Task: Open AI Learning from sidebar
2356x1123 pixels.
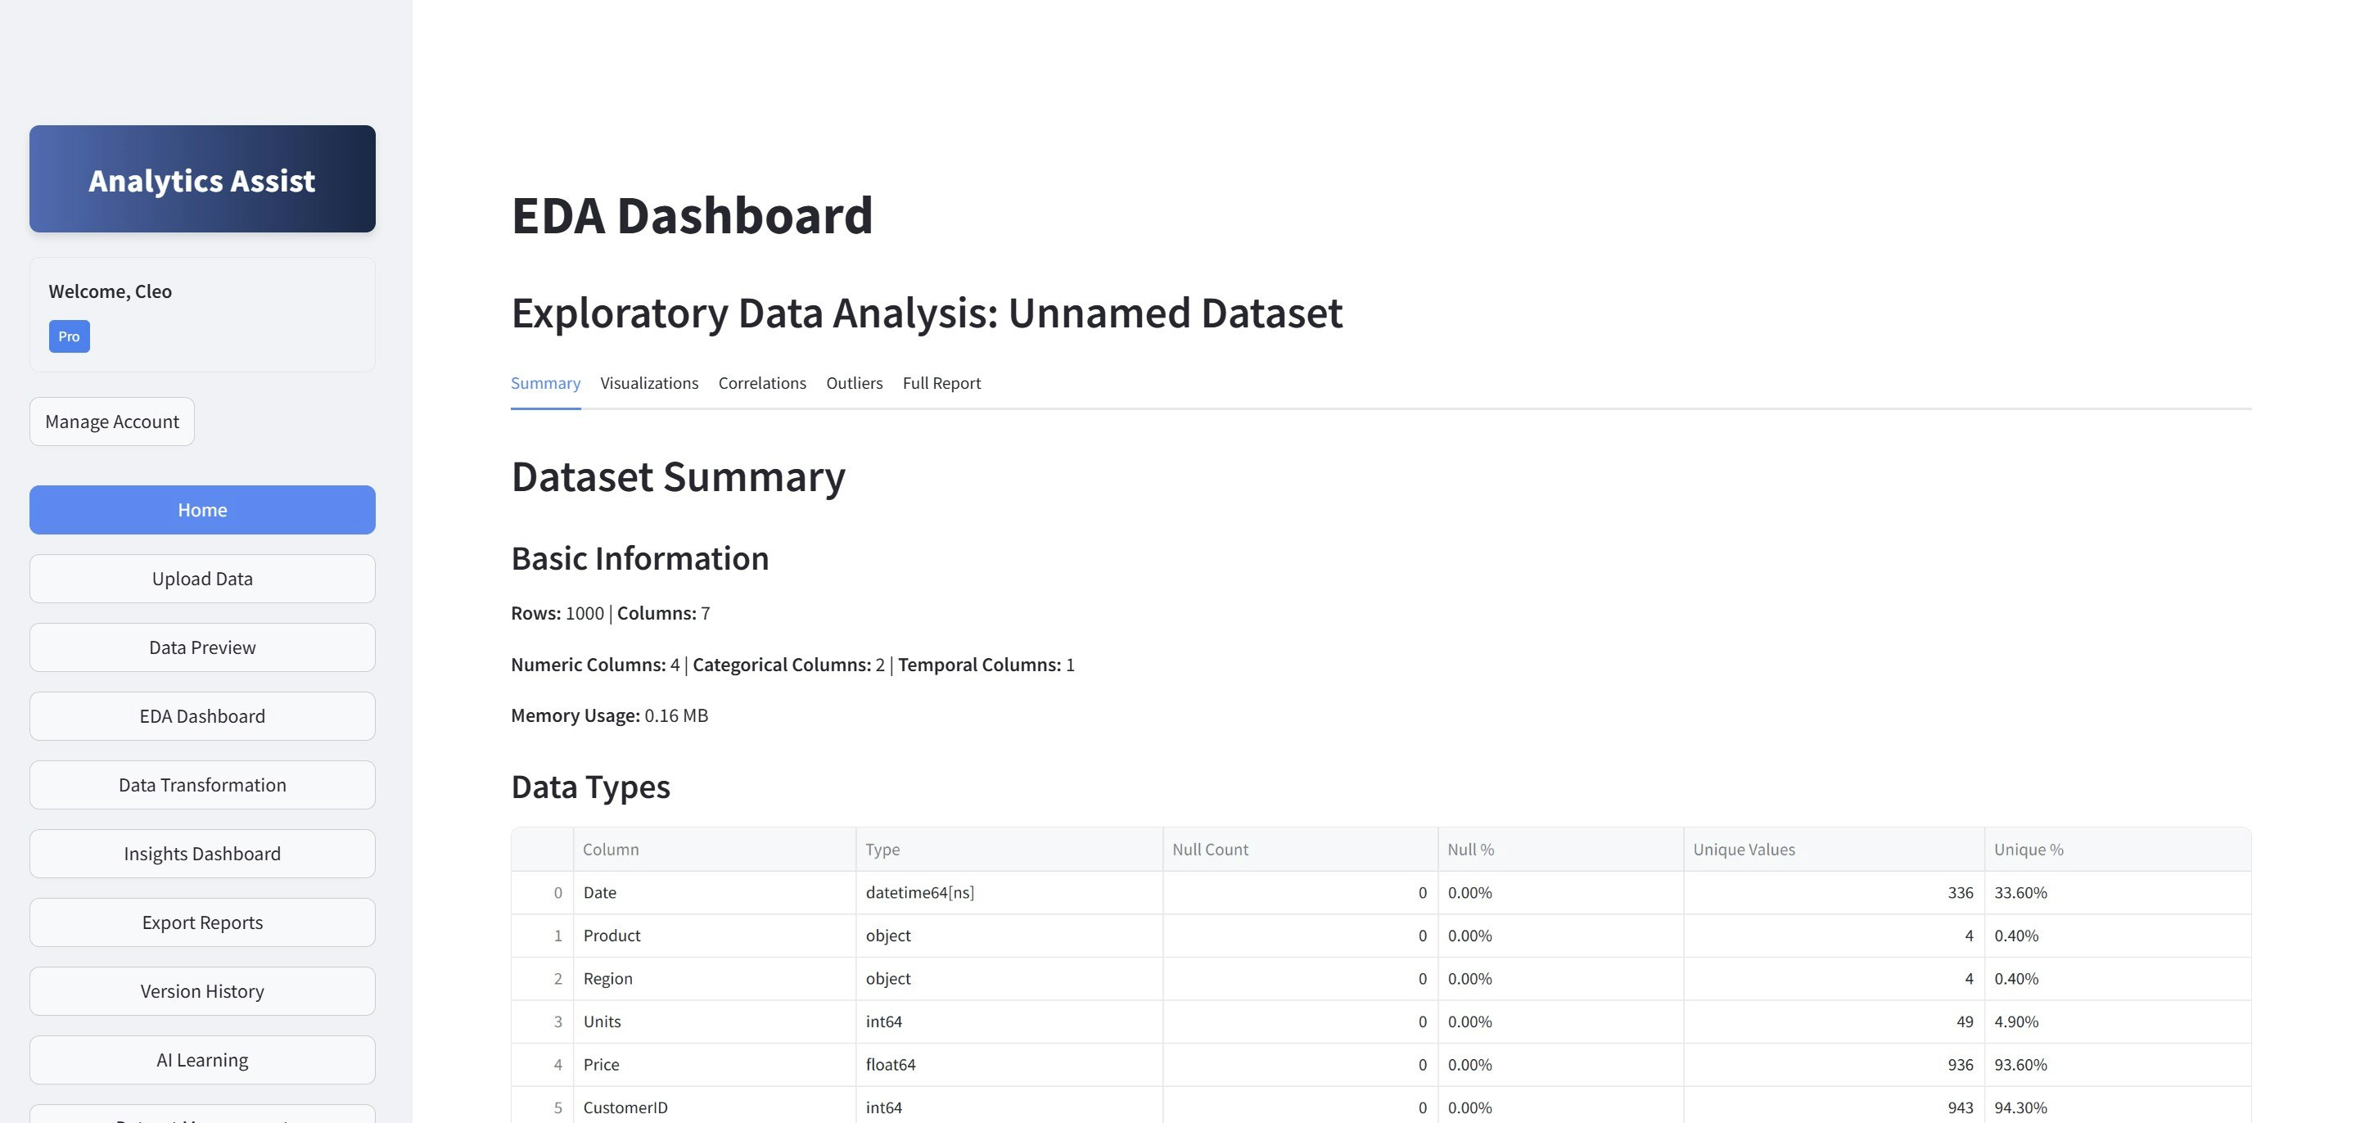Action: tap(202, 1060)
